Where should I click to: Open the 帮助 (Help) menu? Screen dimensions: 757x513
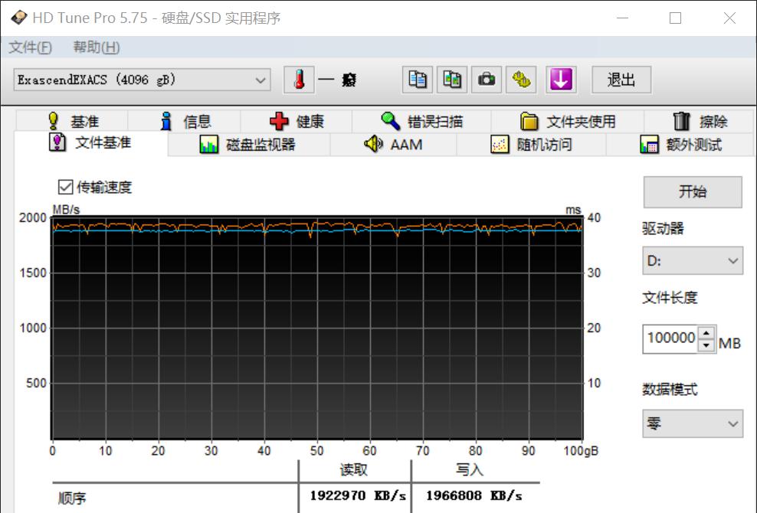click(x=96, y=47)
